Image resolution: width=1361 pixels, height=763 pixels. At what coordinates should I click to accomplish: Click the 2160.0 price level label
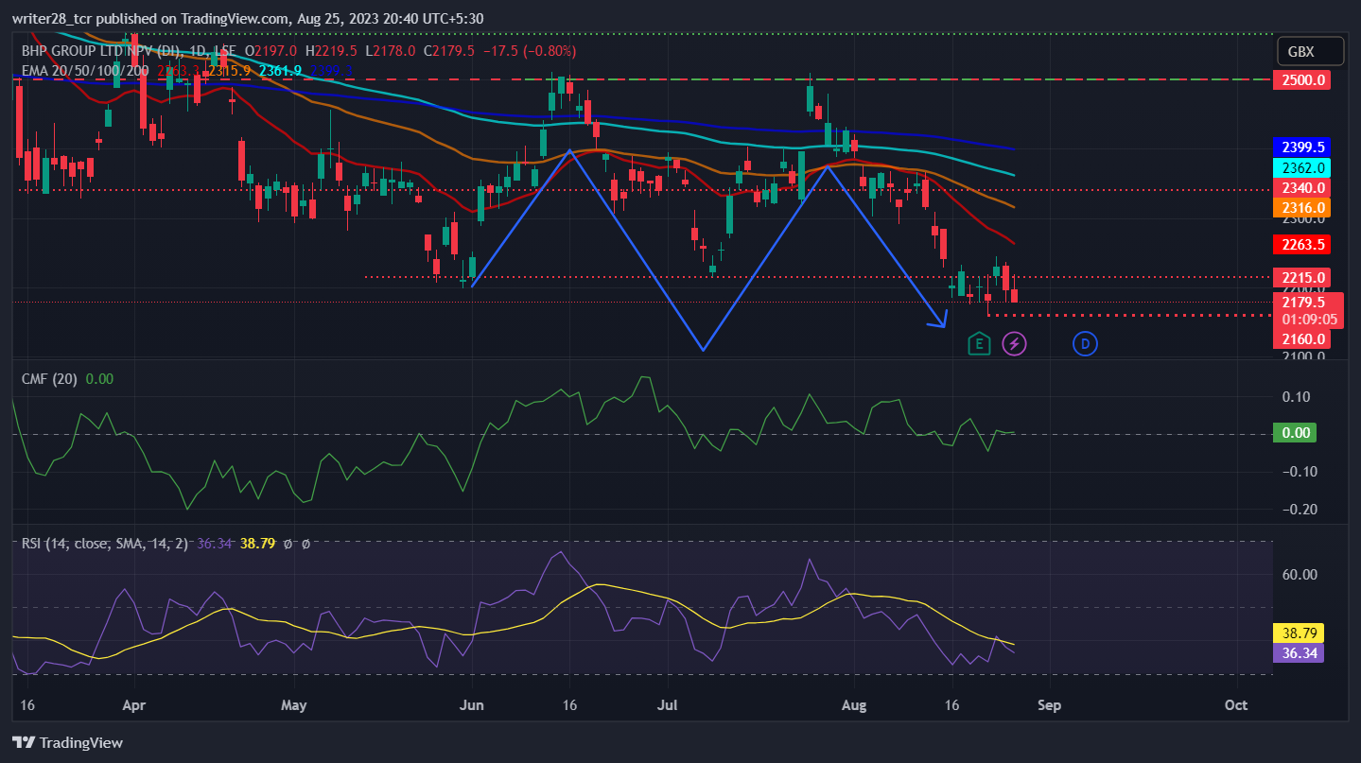1302,338
